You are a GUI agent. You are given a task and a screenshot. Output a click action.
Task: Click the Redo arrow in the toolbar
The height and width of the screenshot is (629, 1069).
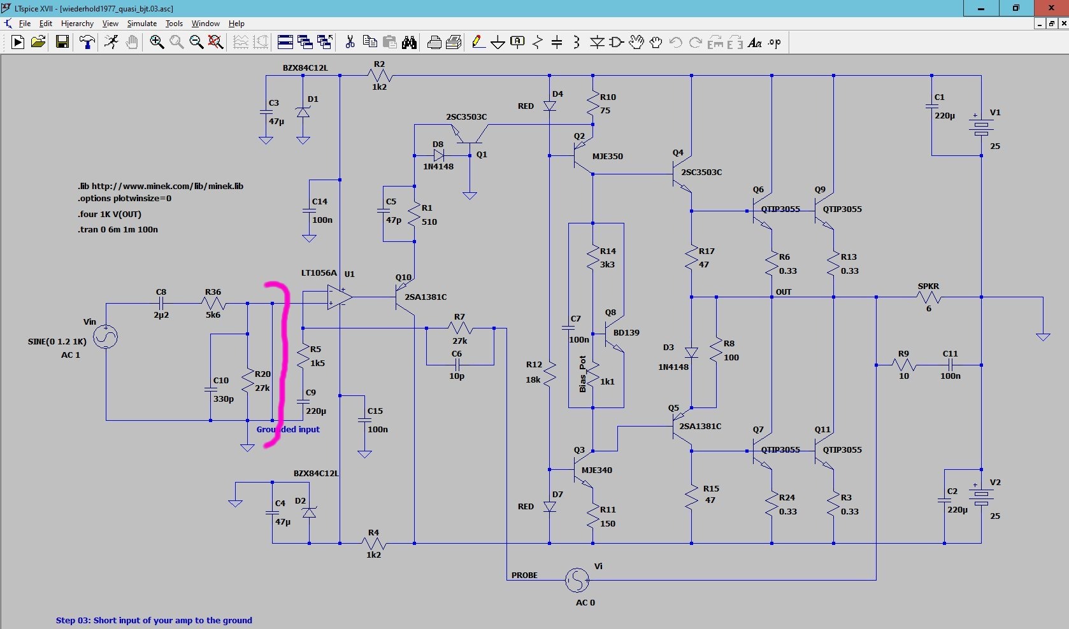pos(696,42)
